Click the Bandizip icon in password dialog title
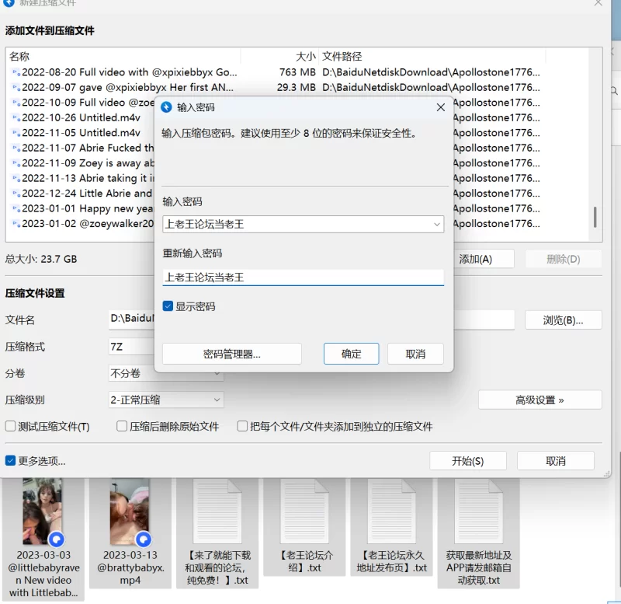 click(165, 107)
